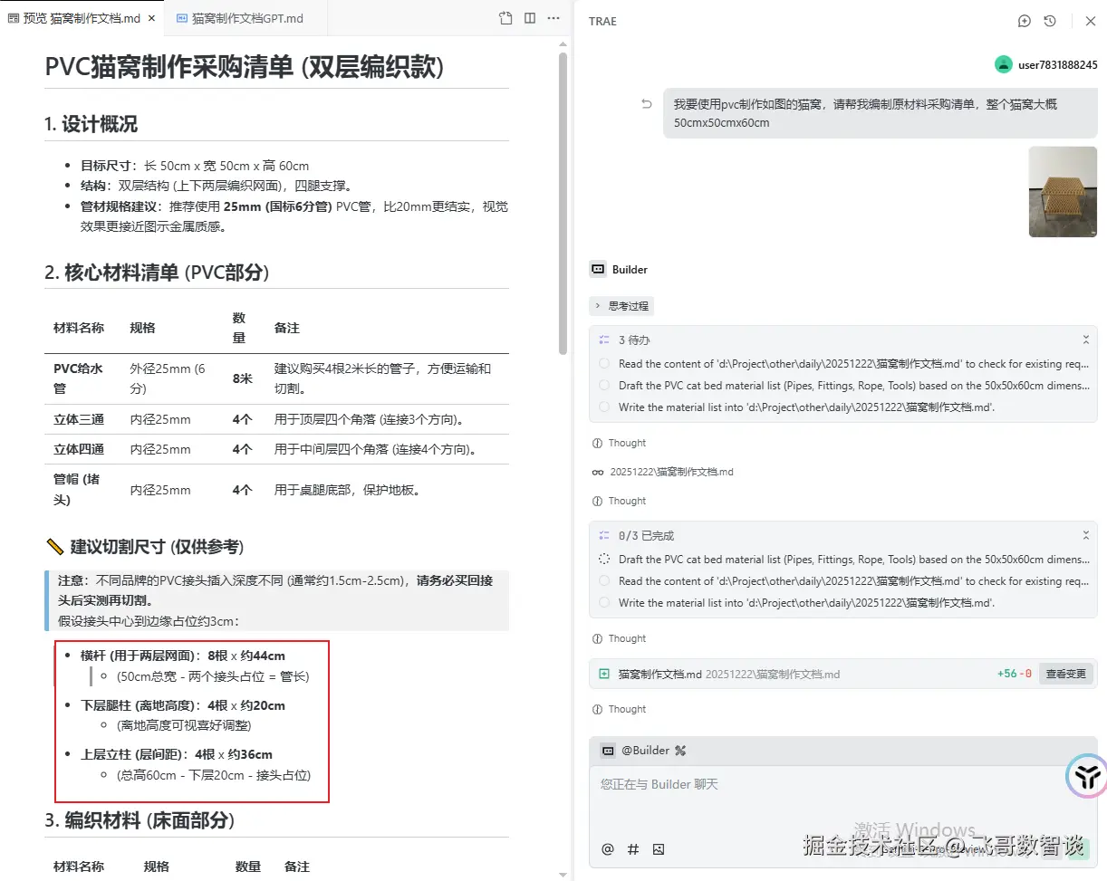This screenshot has height=881, width=1107.
Task: Switch to the 预览 猫窝制作文档.md tab
Action: (82, 18)
